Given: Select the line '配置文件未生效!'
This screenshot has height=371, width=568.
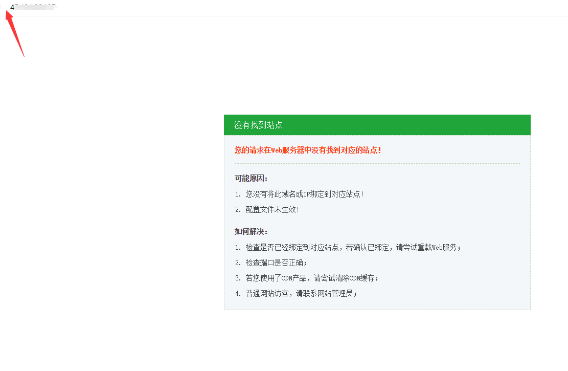Looking at the screenshot, I should click(x=272, y=209).
